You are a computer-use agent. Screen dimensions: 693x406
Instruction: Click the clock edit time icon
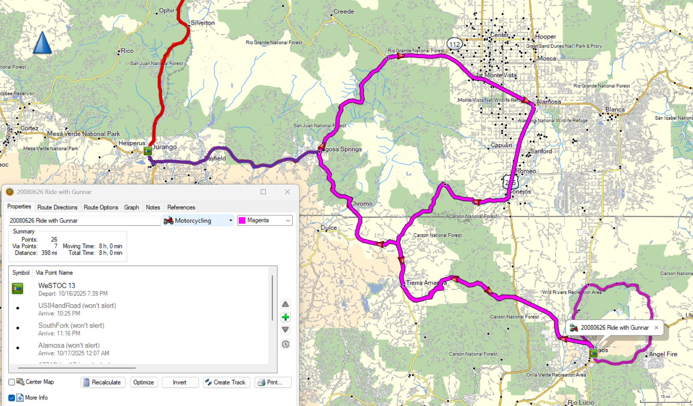tap(286, 344)
